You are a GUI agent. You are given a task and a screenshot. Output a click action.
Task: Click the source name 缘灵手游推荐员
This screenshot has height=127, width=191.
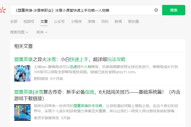[46, 118]
